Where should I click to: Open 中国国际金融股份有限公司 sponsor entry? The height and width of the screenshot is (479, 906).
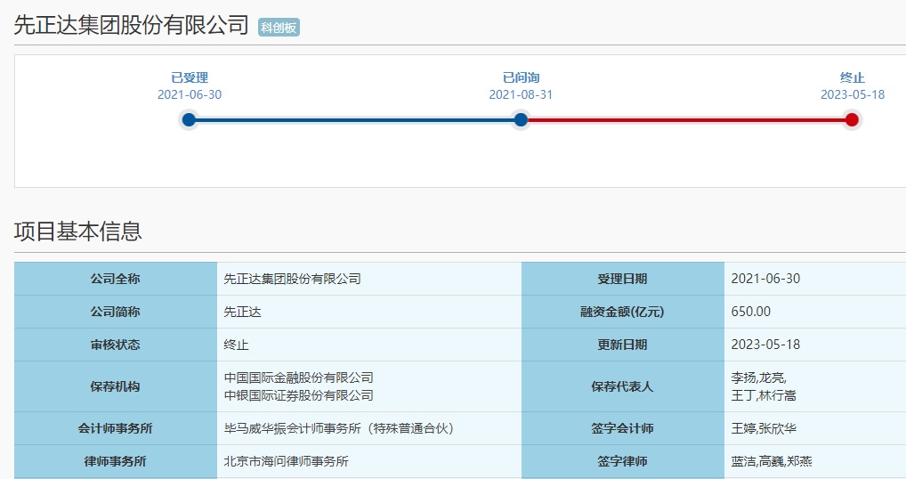298,378
